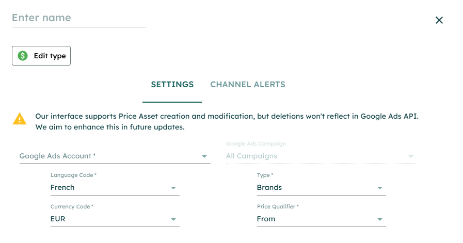Screen dimensions: 463x243
Task: Click the yellow warning triangle icon
Action: click(20, 119)
